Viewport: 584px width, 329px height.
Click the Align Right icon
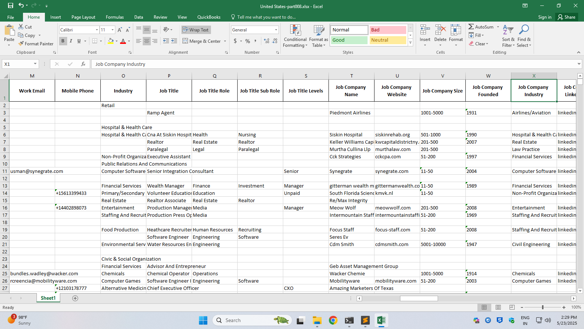pyautogui.click(x=155, y=41)
